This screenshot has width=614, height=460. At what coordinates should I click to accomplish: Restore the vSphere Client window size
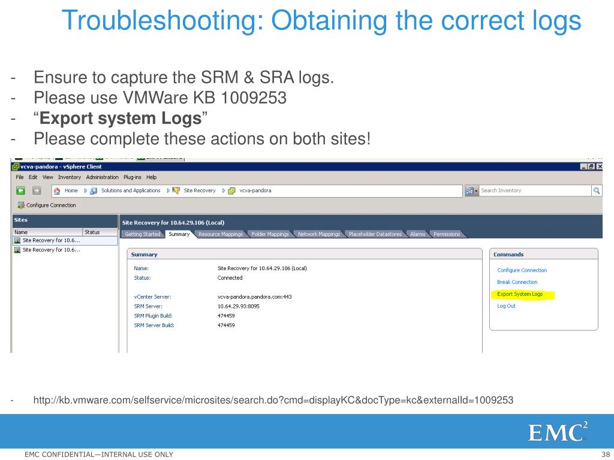click(x=592, y=167)
